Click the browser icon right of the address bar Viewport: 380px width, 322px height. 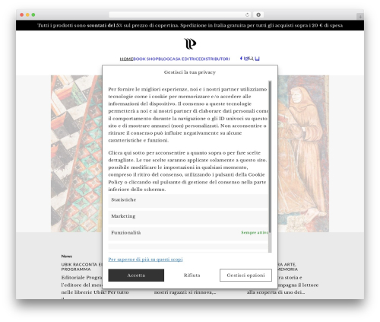[x=258, y=14]
